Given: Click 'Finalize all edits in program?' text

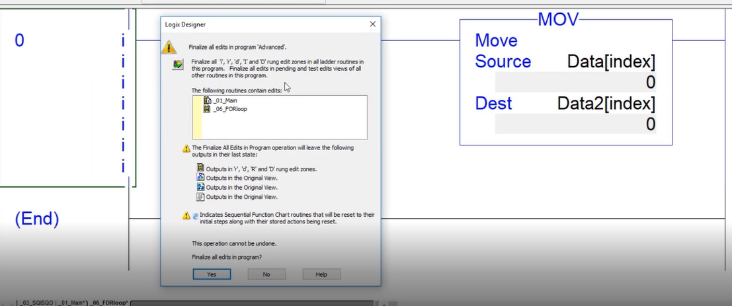Looking at the screenshot, I should tap(227, 257).
